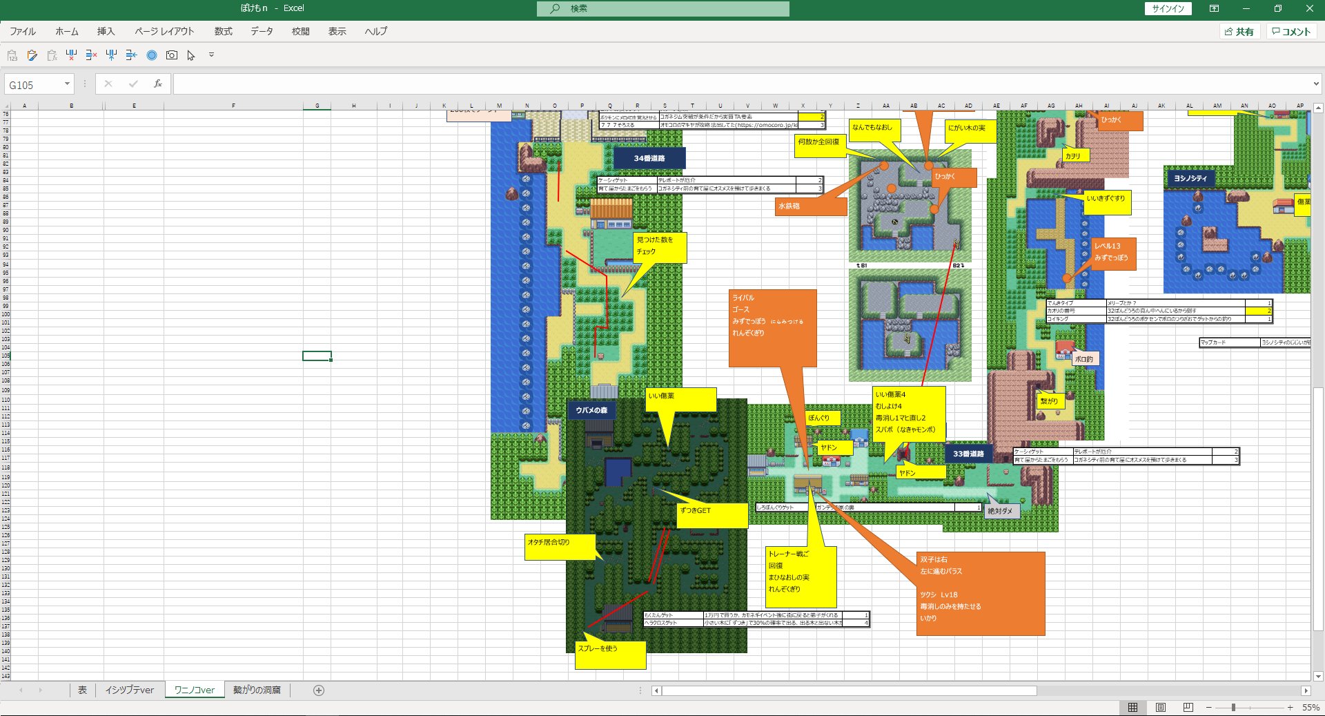The height and width of the screenshot is (716, 1325).
Task: Switch to the 繋がりの洞窟 sheet tab
Action: click(x=257, y=690)
